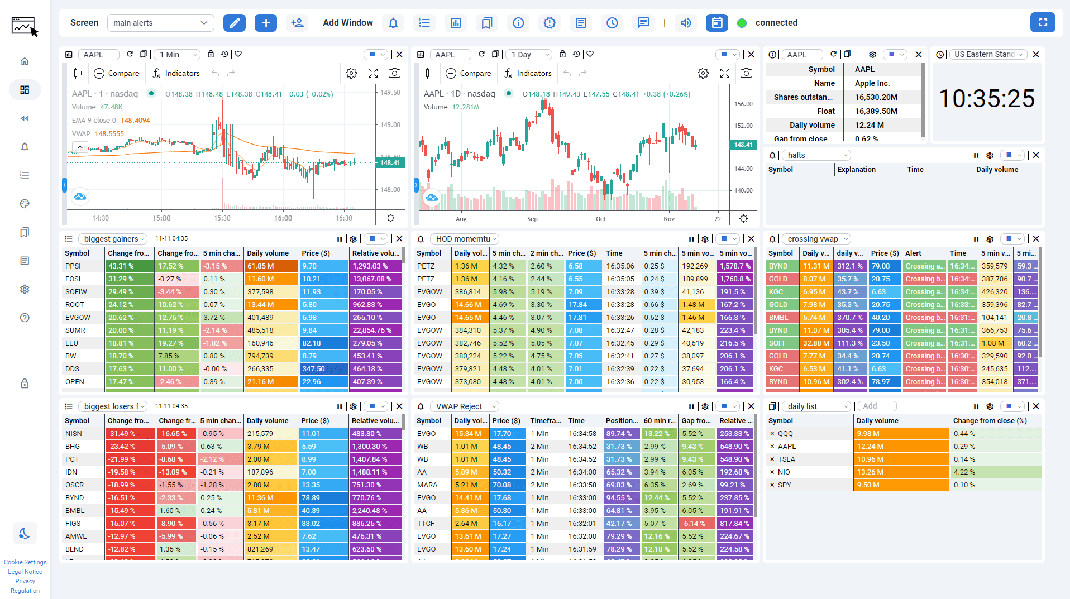Lock the AAPL 1 Min chart
Screen dimensions: 1070x599
coord(211,54)
